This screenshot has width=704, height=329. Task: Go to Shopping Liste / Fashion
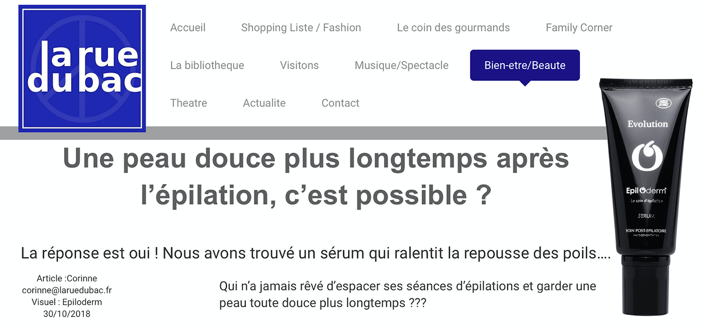tap(301, 28)
